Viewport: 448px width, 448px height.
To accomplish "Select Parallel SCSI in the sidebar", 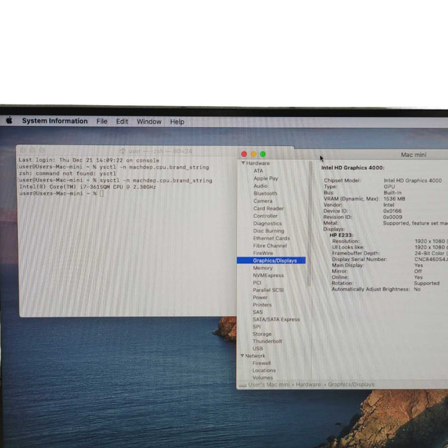I will coord(268,290).
